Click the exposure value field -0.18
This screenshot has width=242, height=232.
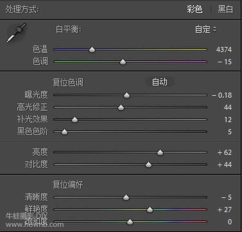(222, 95)
